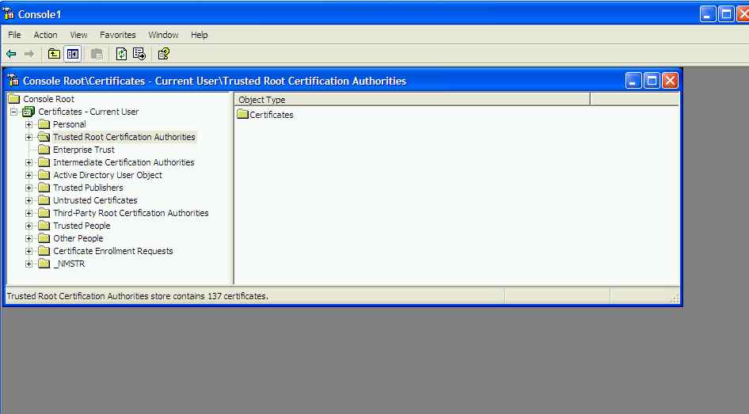Click the grayed Forward arrow

click(x=29, y=54)
